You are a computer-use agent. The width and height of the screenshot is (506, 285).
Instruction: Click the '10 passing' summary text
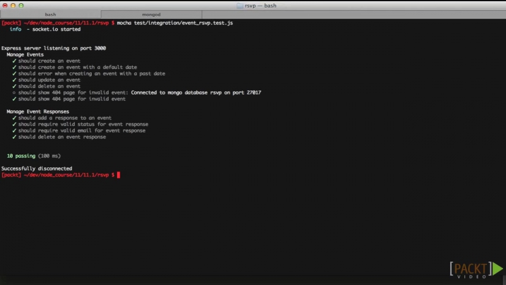[x=21, y=156]
